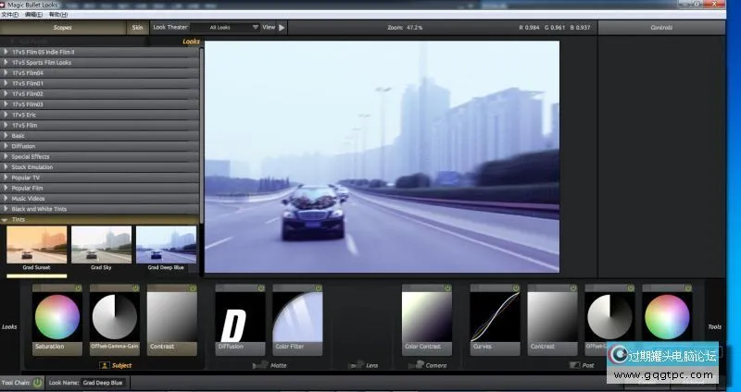This screenshot has height=392, width=741.
Task: Click the Look Theater play arrow
Action: coord(282,28)
